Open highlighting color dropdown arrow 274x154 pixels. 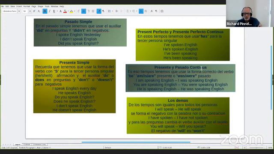pyautogui.click(x=74, y=11)
